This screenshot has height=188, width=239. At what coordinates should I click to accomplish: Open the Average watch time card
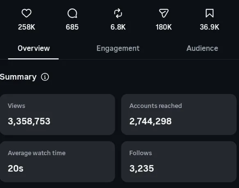coord(57,162)
